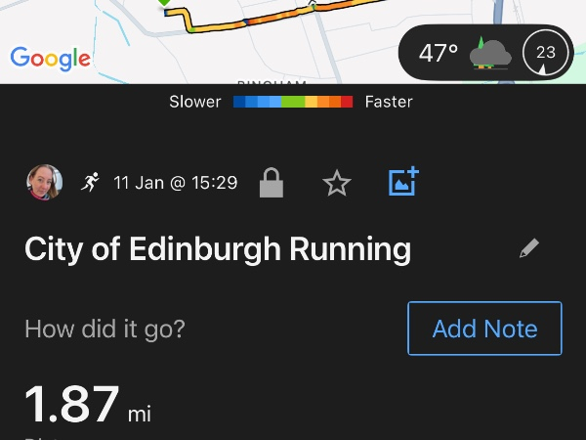Tap the green segment of the pace legend
The height and width of the screenshot is (440, 586).
pyautogui.click(x=293, y=102)
